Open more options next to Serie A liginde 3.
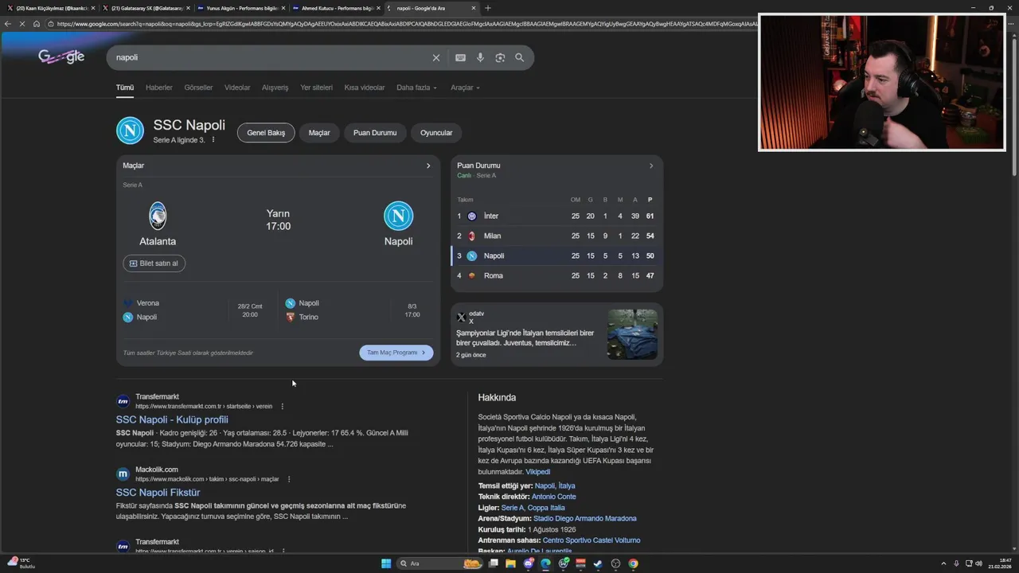This screenshot has width=1019, height=573. (213, 140)
